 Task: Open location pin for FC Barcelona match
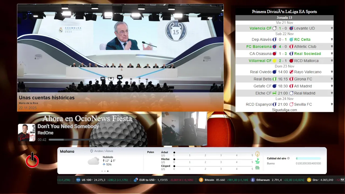332,47
